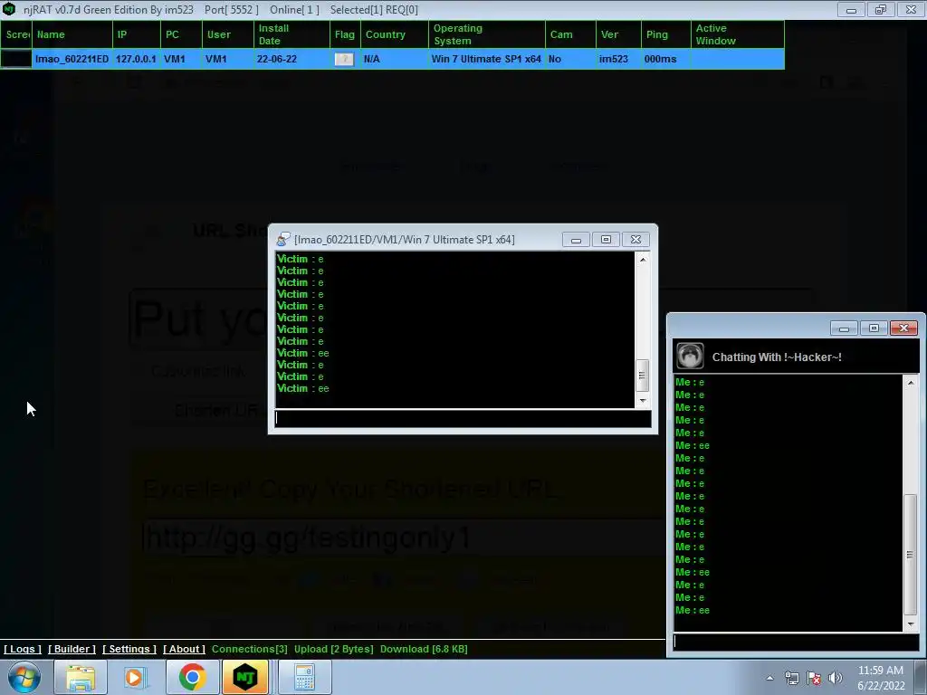The width and height of the screenshot is (927, 695).
Task: Minimize the Chatting With Hacker window
Action: (844, 328)
